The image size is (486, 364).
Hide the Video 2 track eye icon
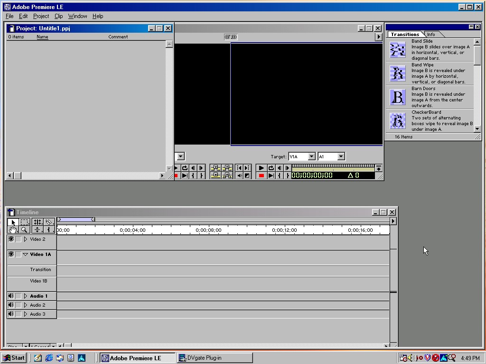(11, 239)
